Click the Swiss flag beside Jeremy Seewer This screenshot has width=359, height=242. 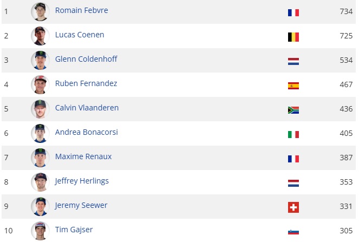pos(293,207)
